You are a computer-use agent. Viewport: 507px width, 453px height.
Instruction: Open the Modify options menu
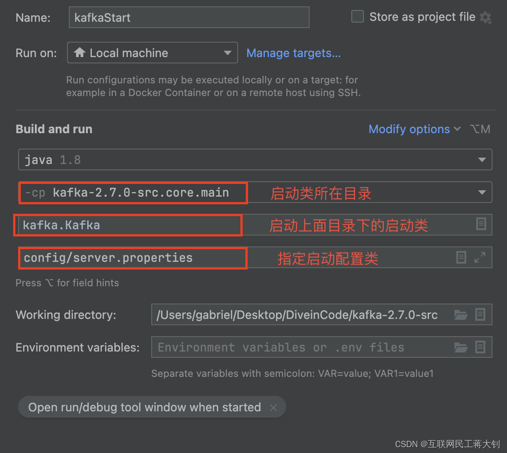pos(415,129)
